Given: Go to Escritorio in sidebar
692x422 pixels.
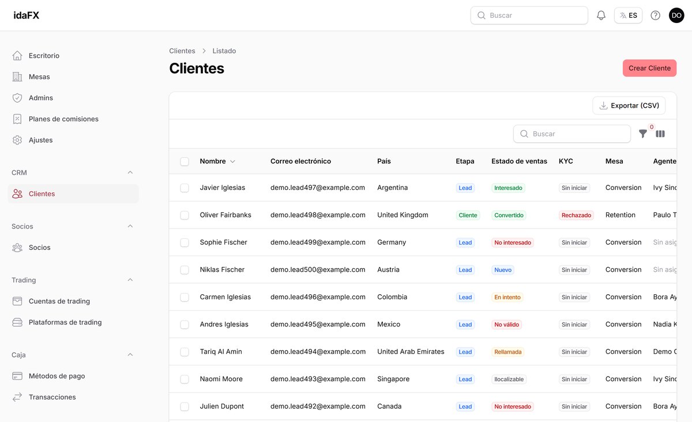Looking at the screenshot, I should coord(73,56).
